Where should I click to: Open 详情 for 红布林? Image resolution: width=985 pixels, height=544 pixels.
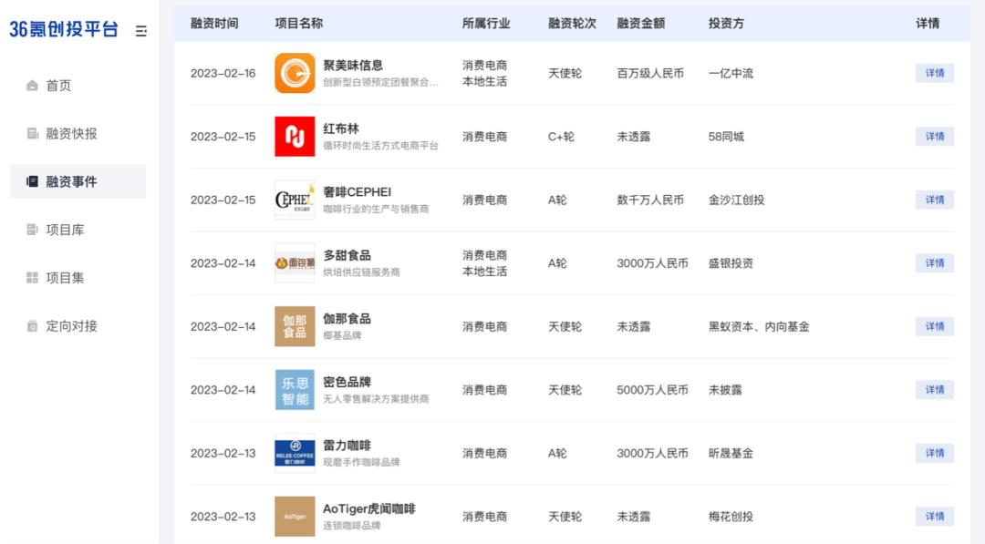(x=934, y=136)
